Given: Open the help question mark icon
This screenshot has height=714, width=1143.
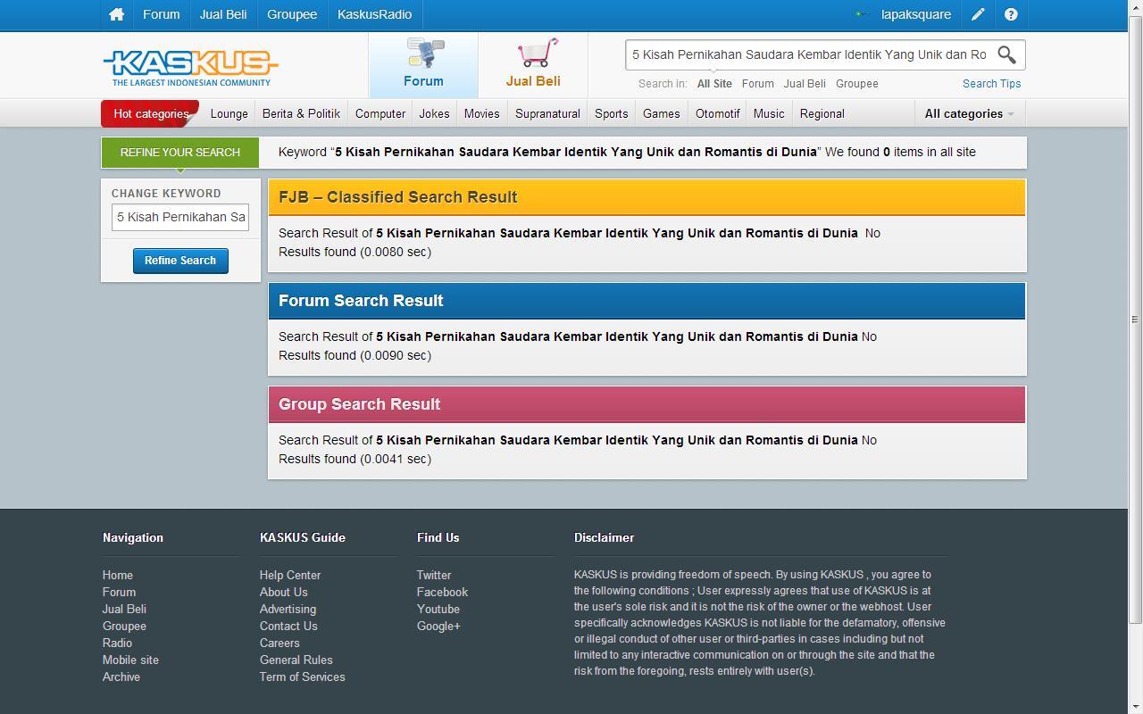Looking at the screenshot, I should (x=1011, y=14).
